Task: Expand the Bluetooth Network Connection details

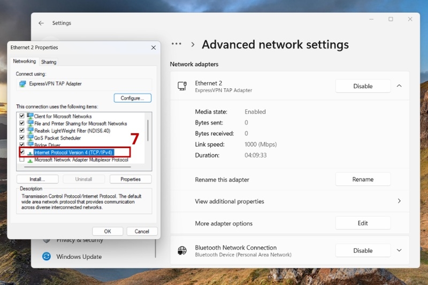Action: pos(399,250)
